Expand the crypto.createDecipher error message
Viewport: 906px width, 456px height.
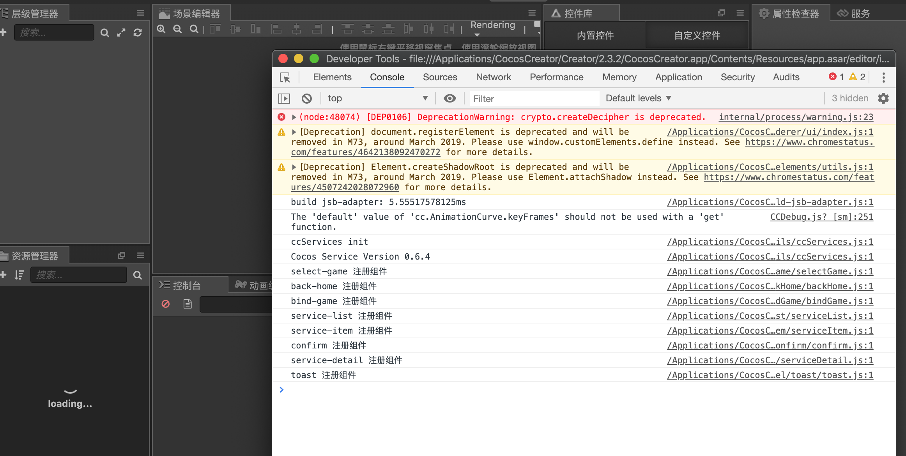(294, 117)
